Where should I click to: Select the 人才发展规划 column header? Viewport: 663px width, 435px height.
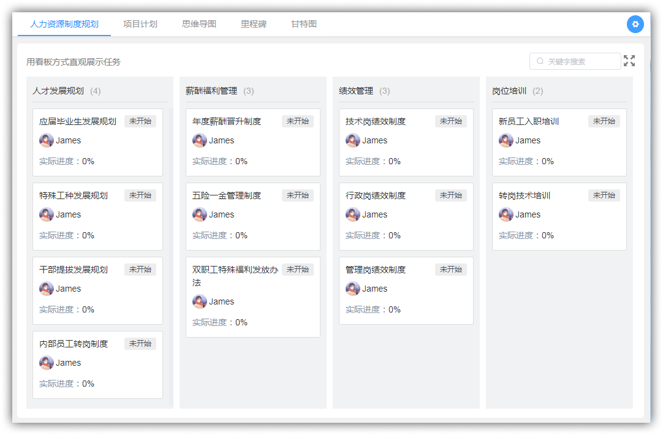click(x=58, y=91)
